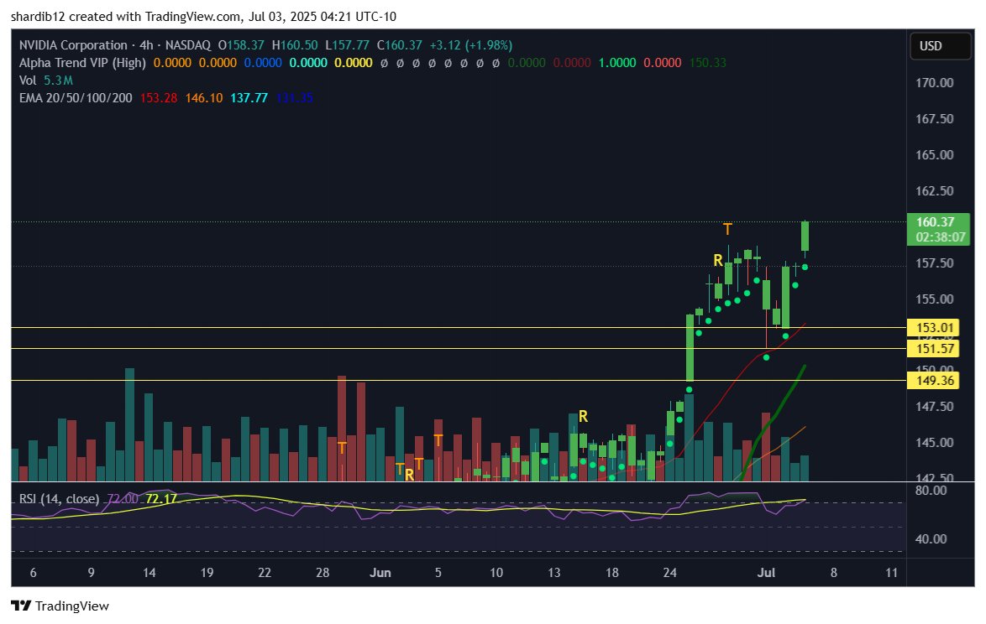986x624 pixels.
Task: Click the high price H160.50
Action: (295, 45)
